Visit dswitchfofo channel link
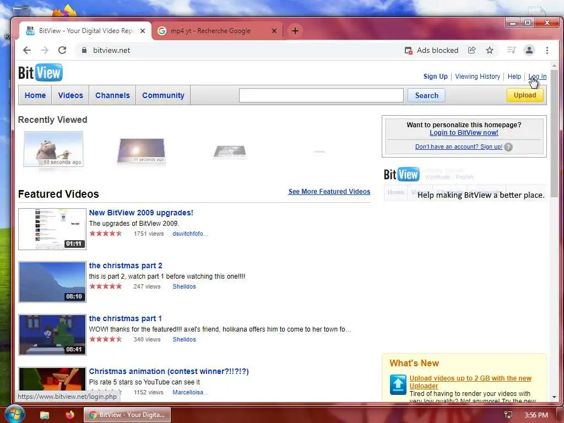 coord(189,234)
